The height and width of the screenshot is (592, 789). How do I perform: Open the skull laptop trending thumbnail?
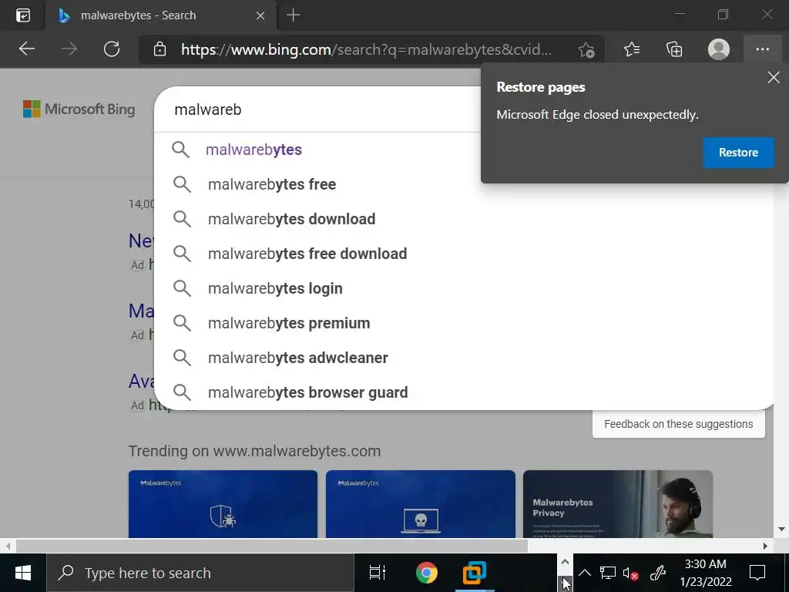(x=421, y=504)
